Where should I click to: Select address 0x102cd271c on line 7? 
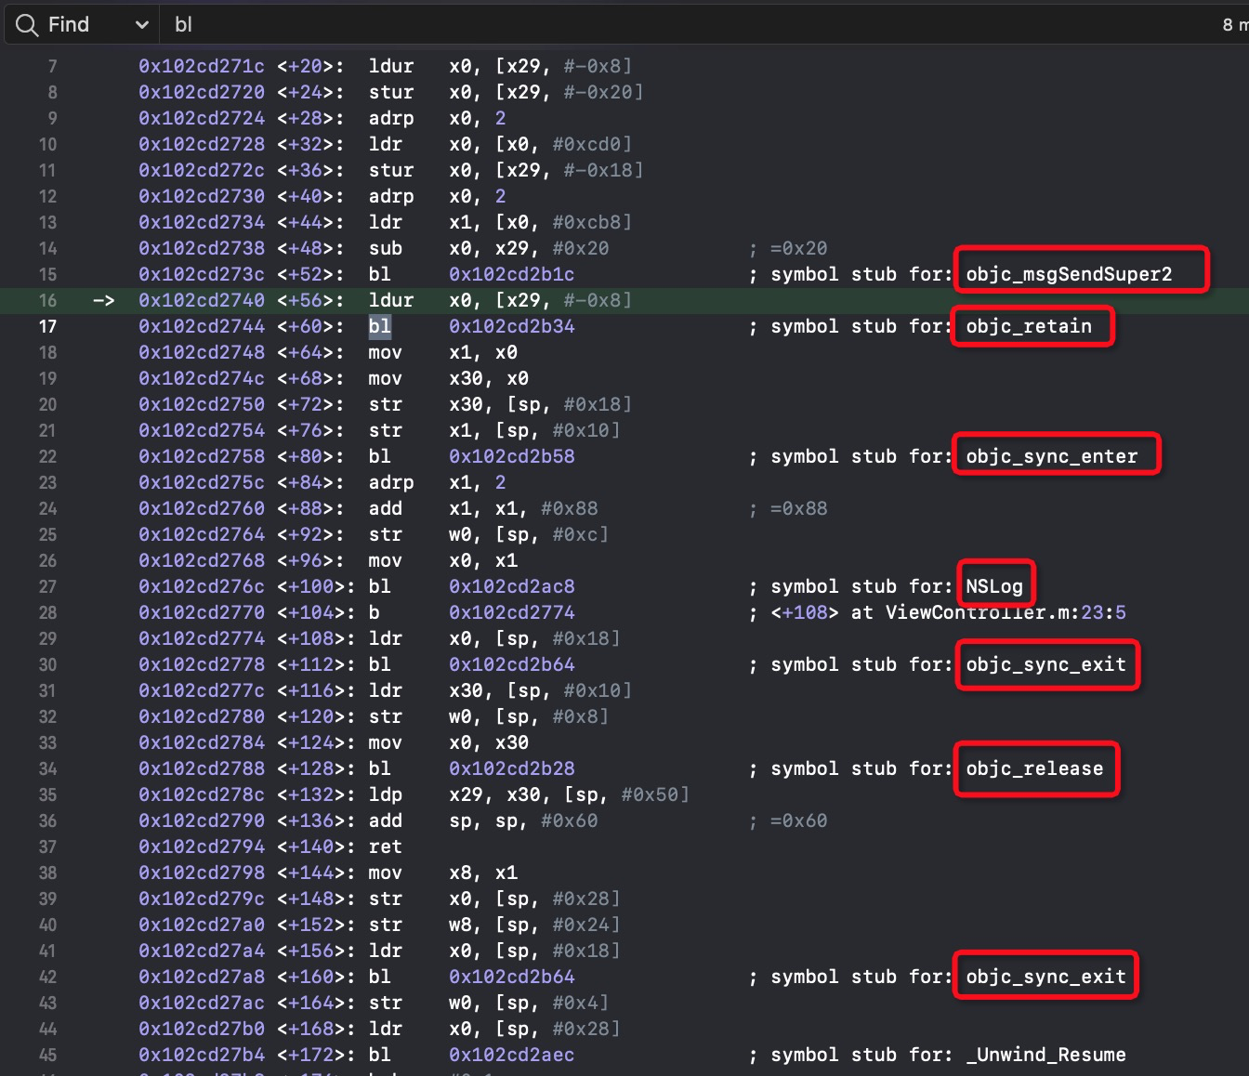point(201,66)
